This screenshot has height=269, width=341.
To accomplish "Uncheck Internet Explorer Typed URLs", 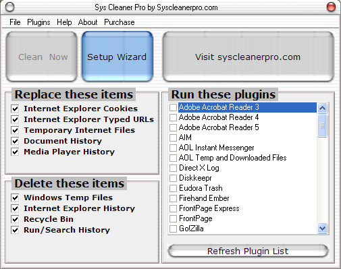I will click(x=15, y=119).
